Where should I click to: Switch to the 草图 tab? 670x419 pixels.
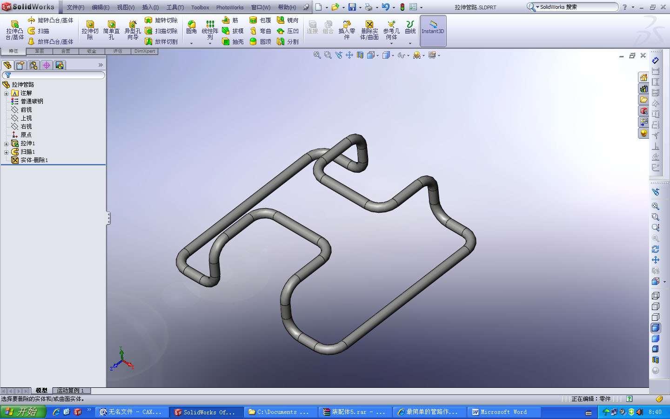tap(40, 51)
